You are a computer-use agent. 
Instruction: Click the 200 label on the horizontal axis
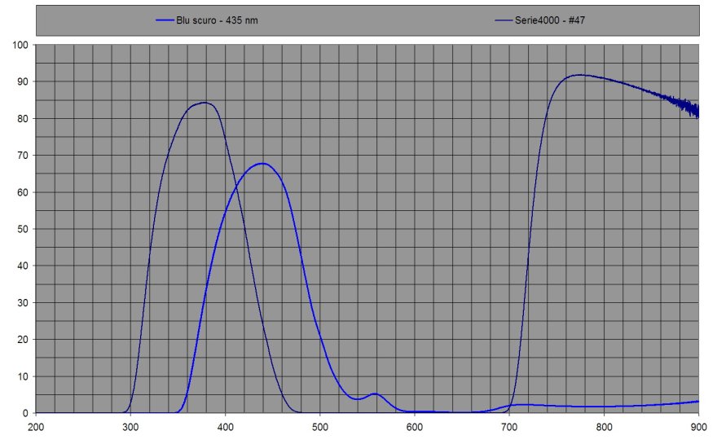(36, 426)
